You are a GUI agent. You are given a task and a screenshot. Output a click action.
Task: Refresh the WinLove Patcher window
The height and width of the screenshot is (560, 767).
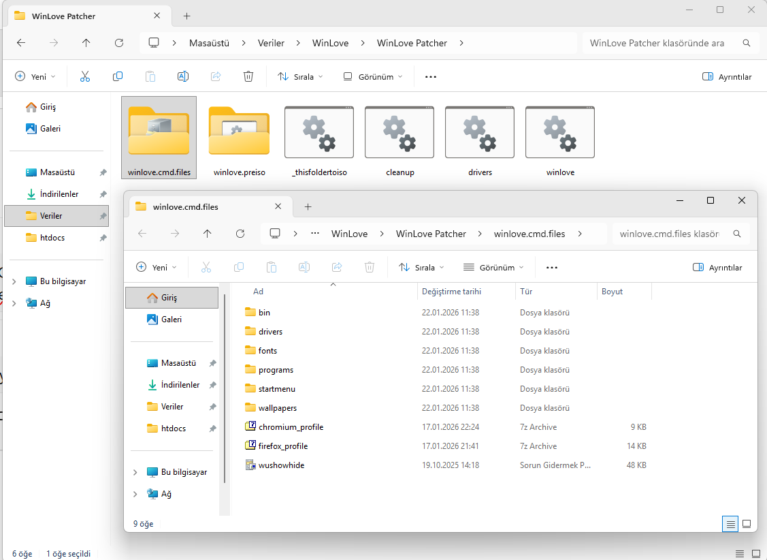coord(119,43)
